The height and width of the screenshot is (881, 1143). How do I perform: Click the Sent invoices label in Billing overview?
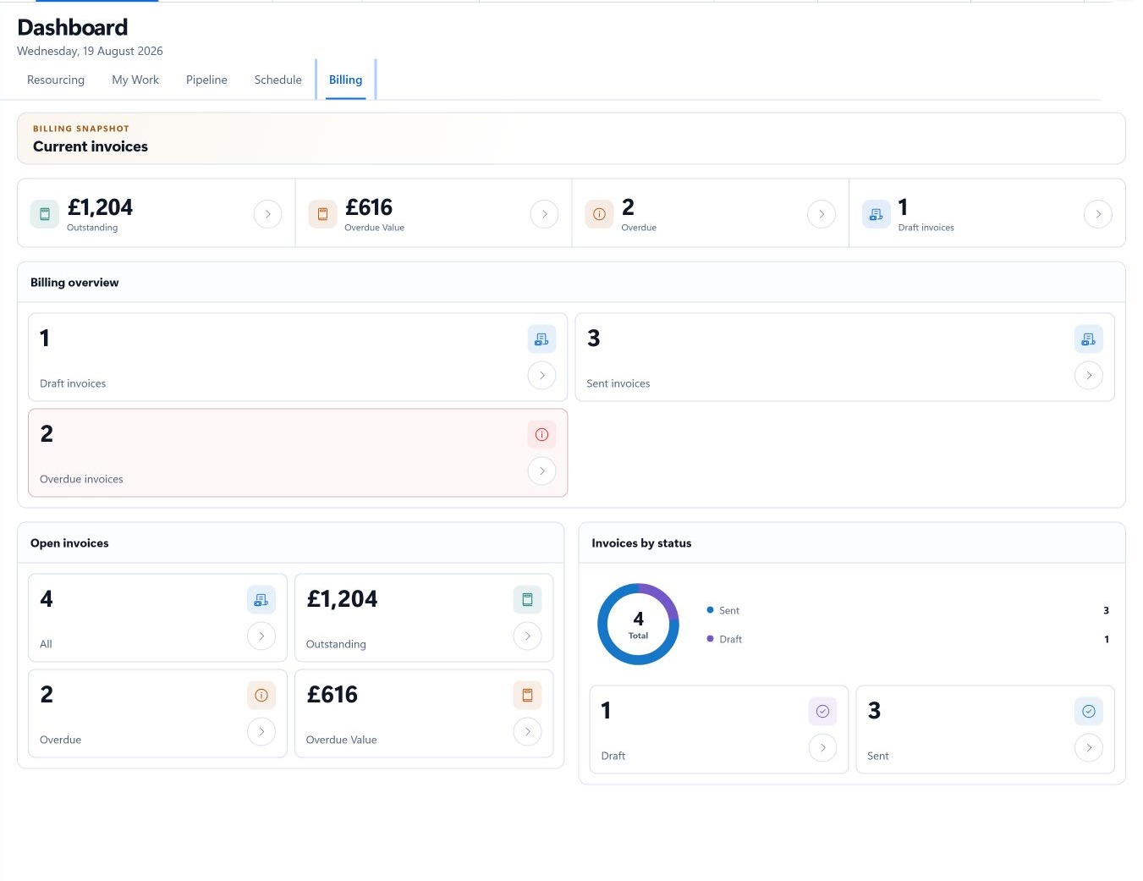pyautogui.click(x=618, y=383)
